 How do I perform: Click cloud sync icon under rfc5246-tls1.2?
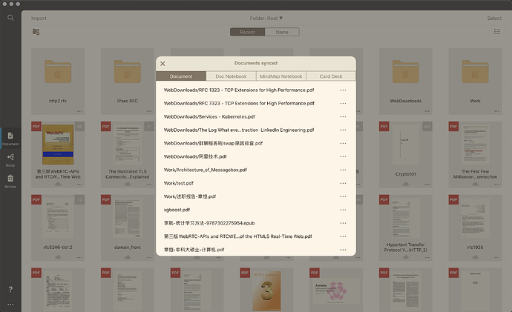pyautogui.click(x=58, y=257)
